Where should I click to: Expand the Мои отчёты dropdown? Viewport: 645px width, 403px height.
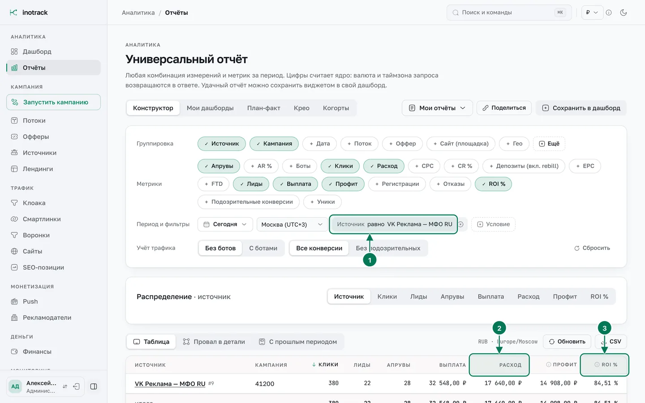[x=437, y=108]
